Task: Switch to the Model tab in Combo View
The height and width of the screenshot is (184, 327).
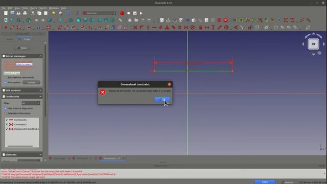Action: coord(9,39)
